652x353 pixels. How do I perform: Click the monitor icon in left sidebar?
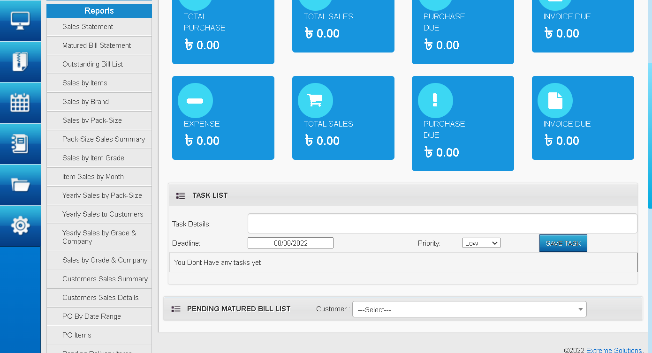(20, 21)
